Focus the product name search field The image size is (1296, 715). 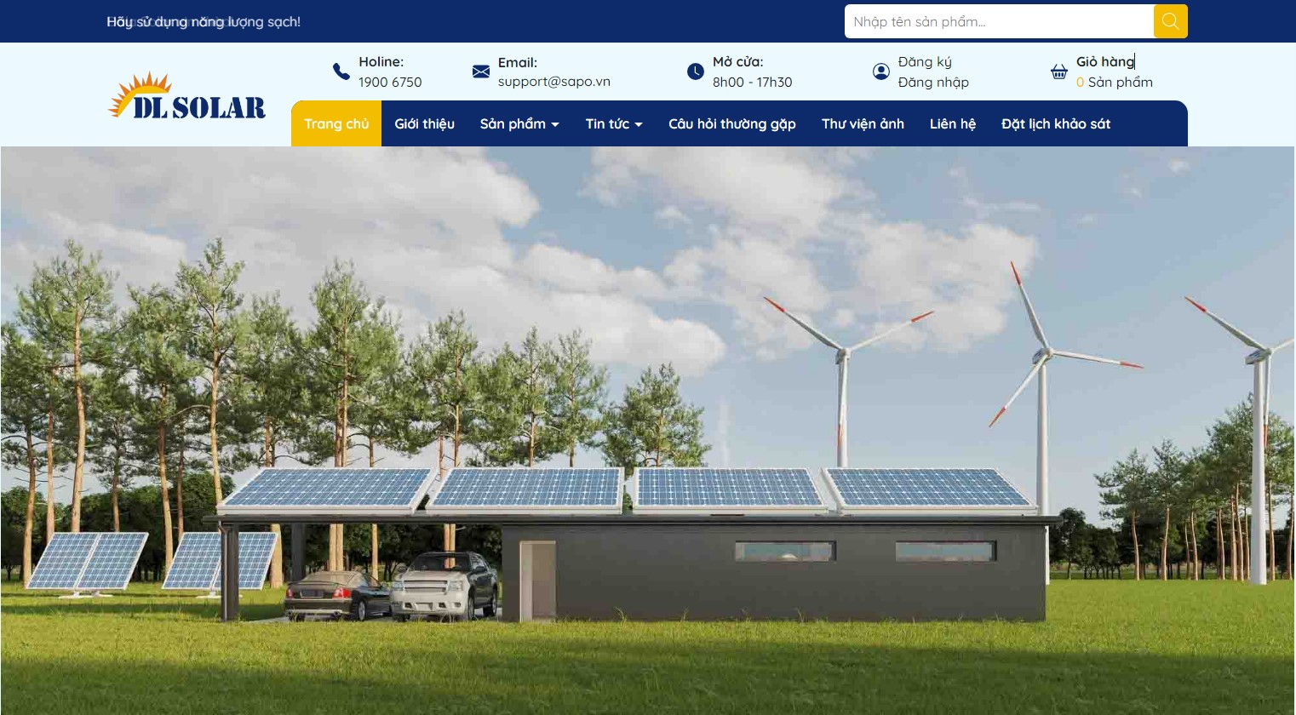click(999, 21)
